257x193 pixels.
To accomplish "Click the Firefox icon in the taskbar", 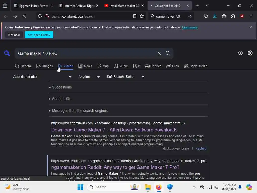I will click(159, 187).
